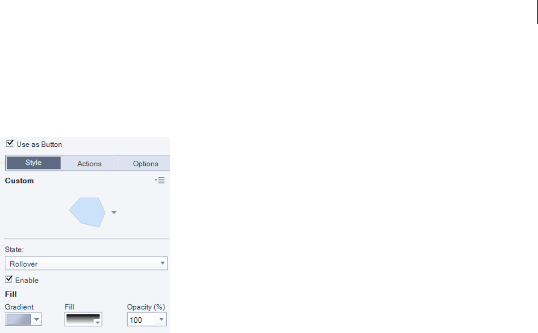Open the Actions tab
The height and width of the screenshot is (333, 538).
pyautogui.click(x=90, y=164)
